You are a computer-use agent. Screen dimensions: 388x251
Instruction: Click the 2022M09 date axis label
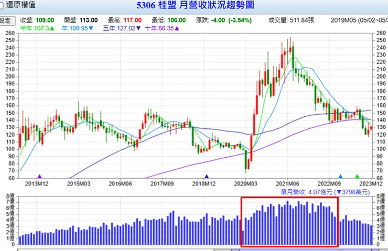329,184
